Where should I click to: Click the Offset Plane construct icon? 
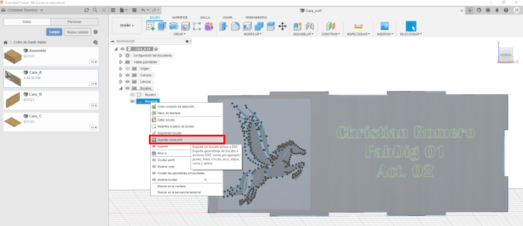(330, 26)
